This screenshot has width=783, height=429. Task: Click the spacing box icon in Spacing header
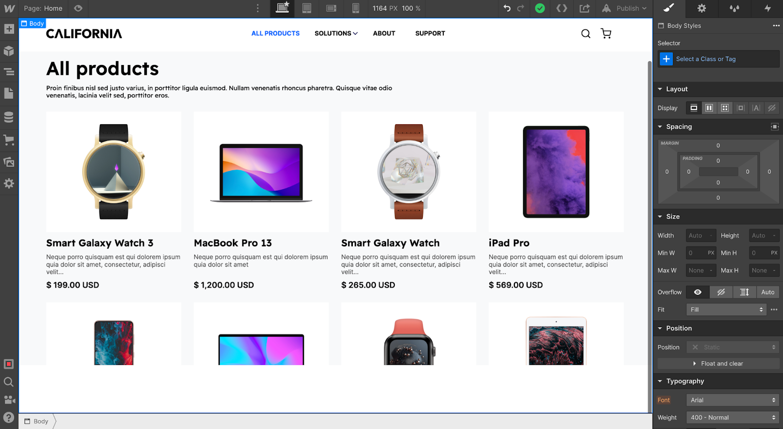point(775,127)
